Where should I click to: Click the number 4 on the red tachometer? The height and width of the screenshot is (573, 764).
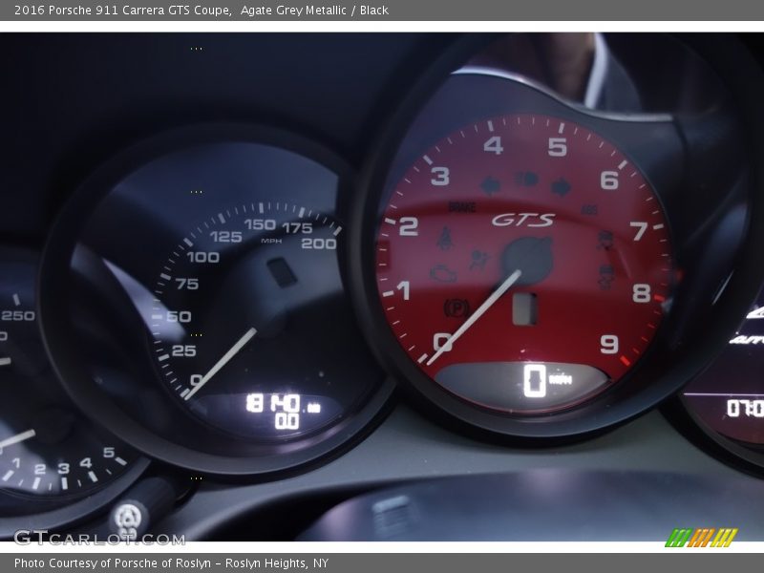(x=493, y=145)
